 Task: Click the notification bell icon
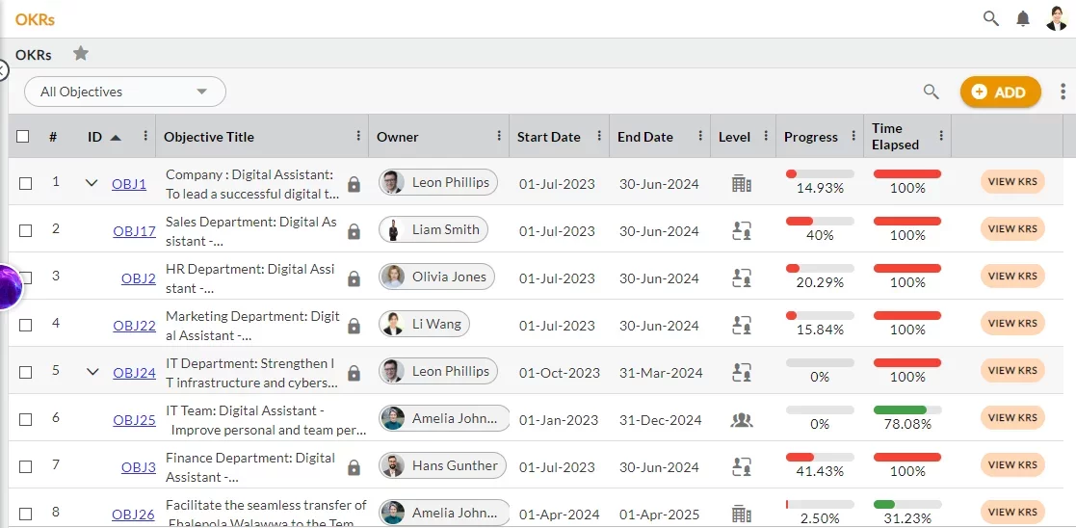coord(1023,18)
